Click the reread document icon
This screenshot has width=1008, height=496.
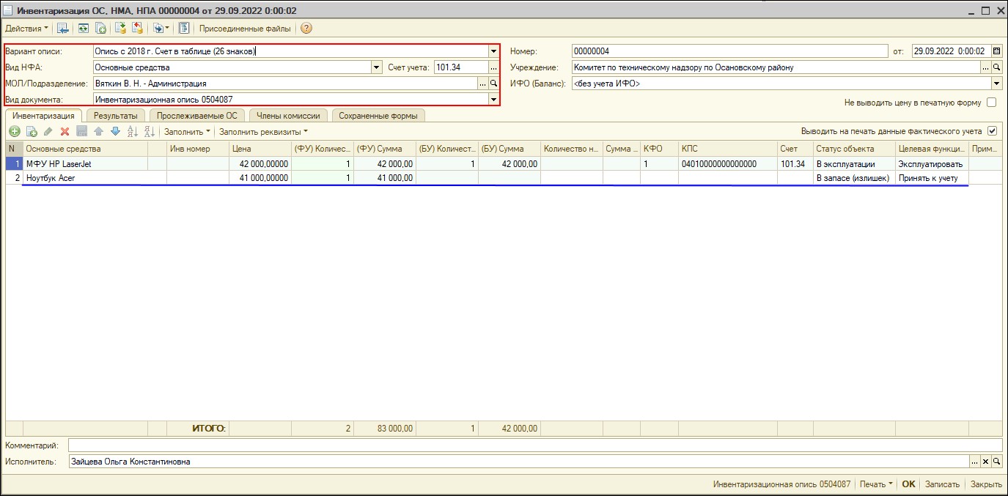(83, 29)
